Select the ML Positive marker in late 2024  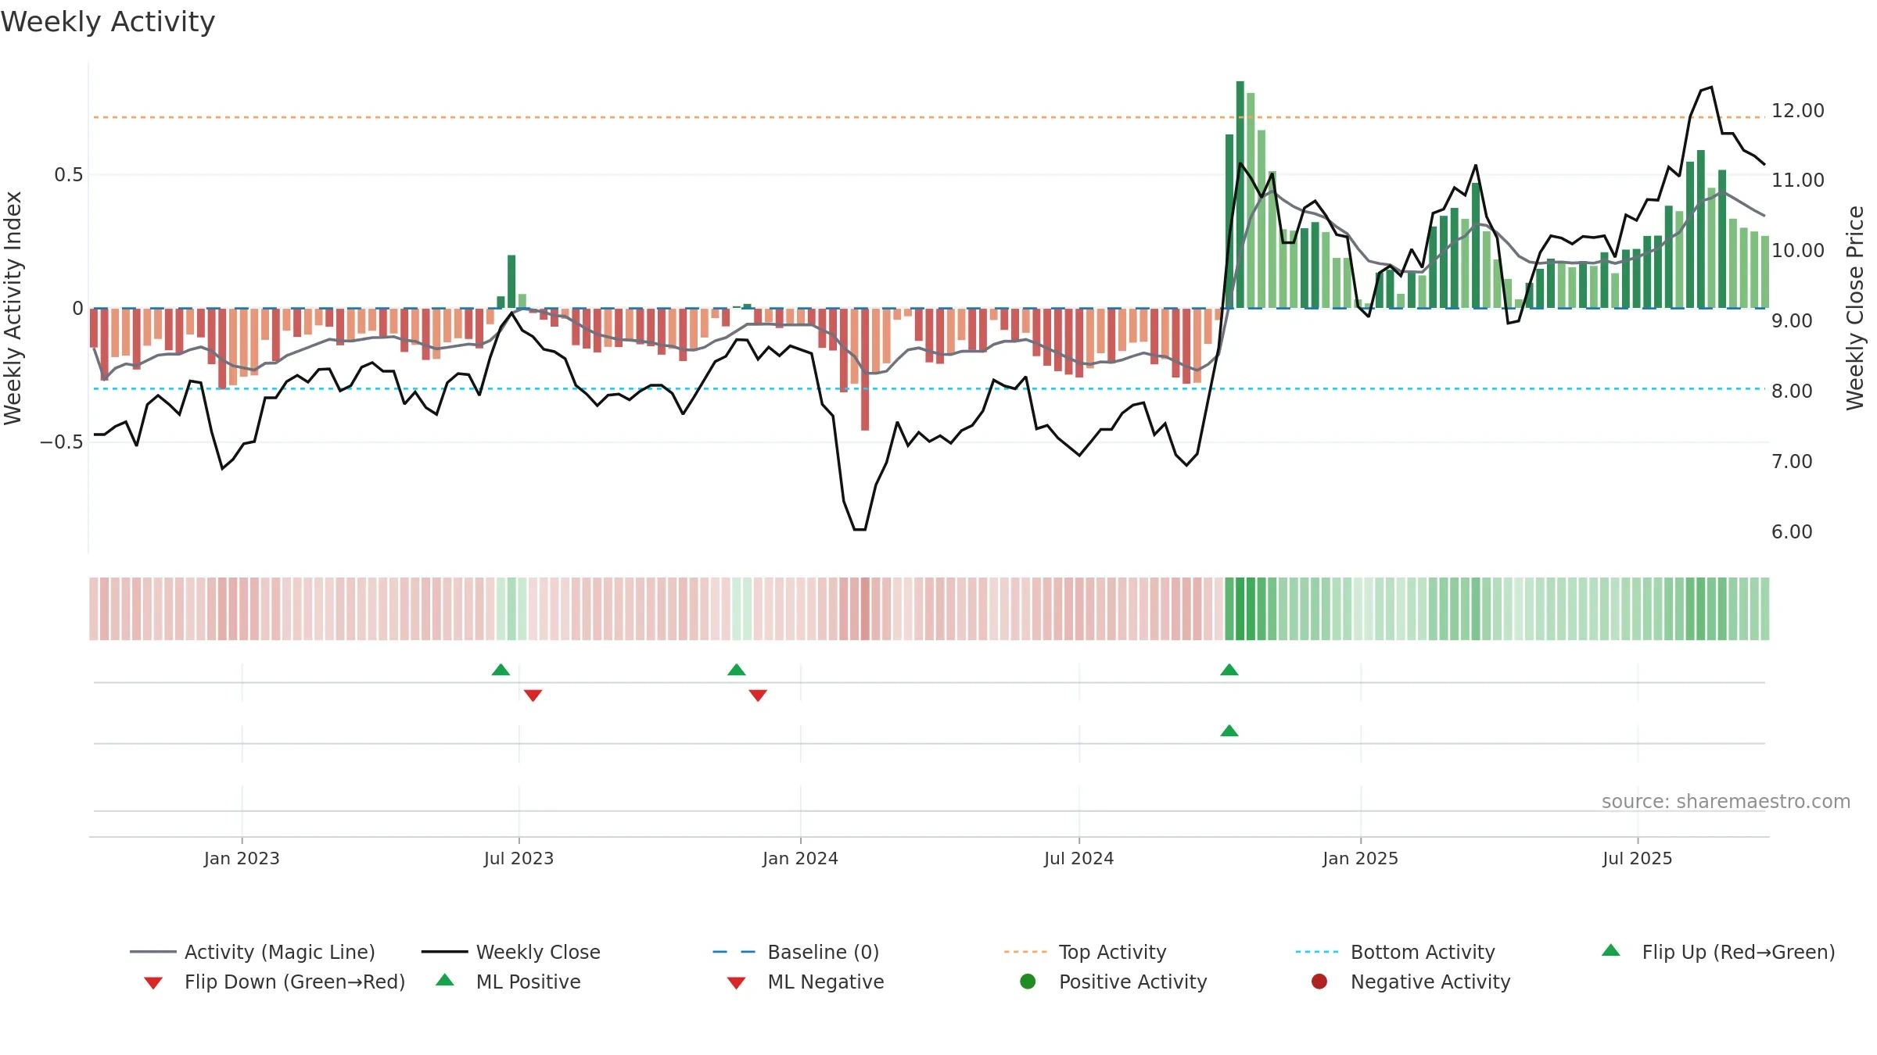1229,731
